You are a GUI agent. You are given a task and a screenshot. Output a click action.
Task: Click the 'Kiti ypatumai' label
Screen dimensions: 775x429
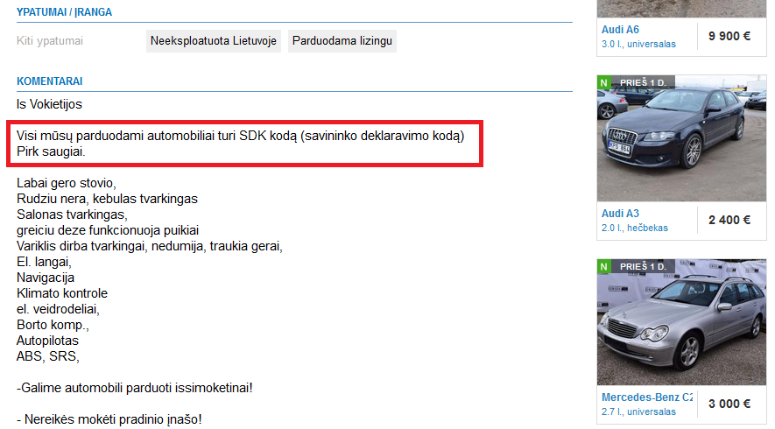click(50, 41)
